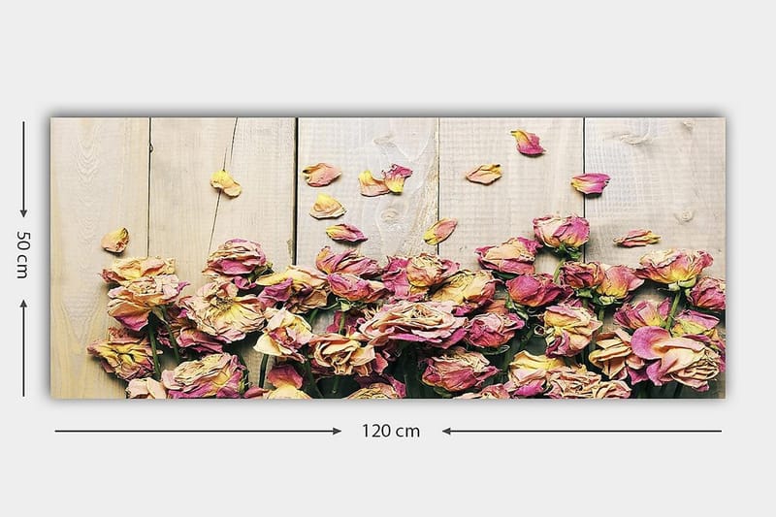Click the dried roses canvas print
This screenshot has height=517, width=776.
coord(388,258)
